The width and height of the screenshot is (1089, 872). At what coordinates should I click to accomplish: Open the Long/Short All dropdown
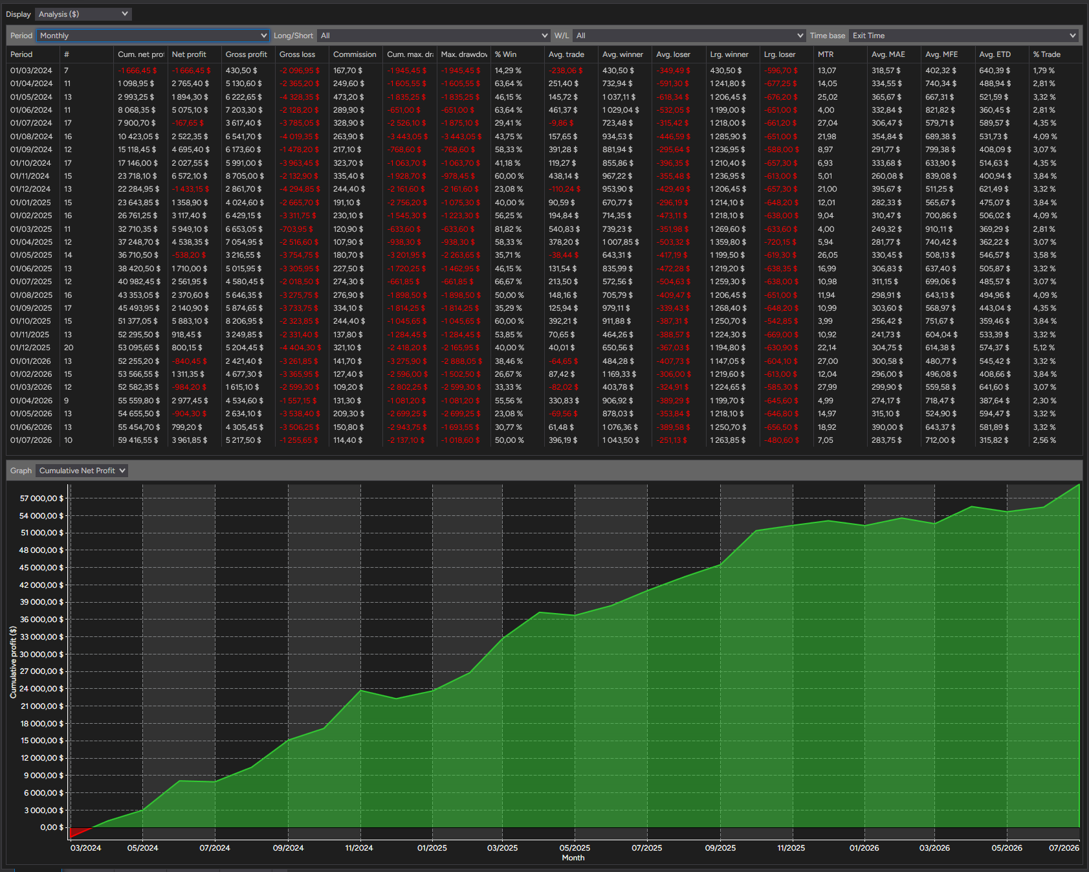434,36
